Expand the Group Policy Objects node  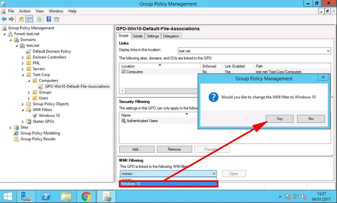click(23, 104)
